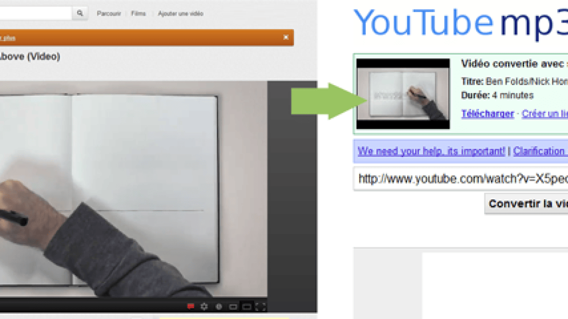Open the player settings gear icon
Viewport: 568px width, 319px height.
(204, 306)
